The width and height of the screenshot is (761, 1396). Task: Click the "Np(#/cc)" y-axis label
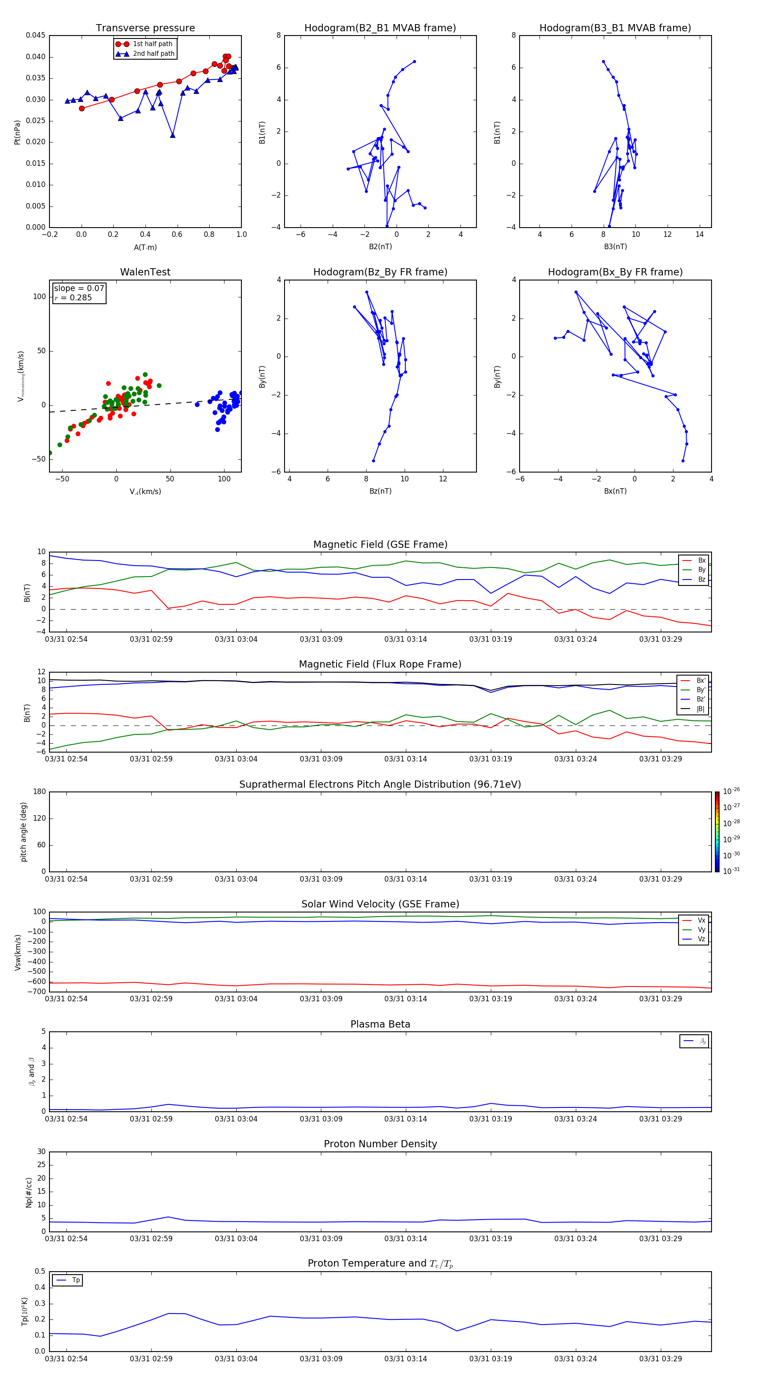tap(29, 1192)
